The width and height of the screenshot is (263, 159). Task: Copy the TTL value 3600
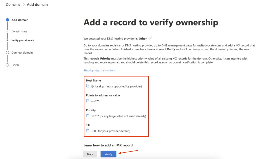point(88,131)
